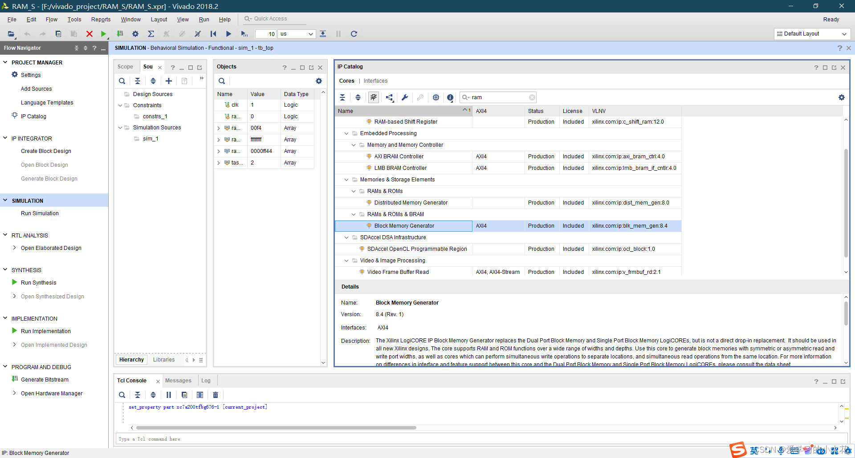
Task: Restart simulation with the rewind icon
Action: (213, 34)
